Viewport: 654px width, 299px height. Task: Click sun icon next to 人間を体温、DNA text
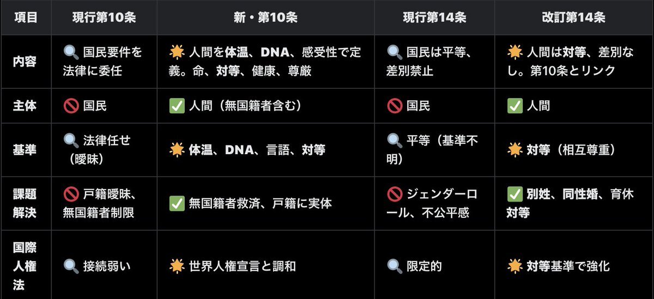pos(177,53)
